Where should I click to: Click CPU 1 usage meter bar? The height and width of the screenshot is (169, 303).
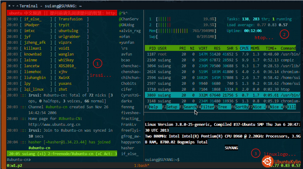click(x=186, y=19)
